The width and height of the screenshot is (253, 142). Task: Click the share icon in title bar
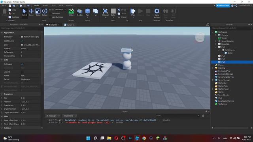(236, 6)
